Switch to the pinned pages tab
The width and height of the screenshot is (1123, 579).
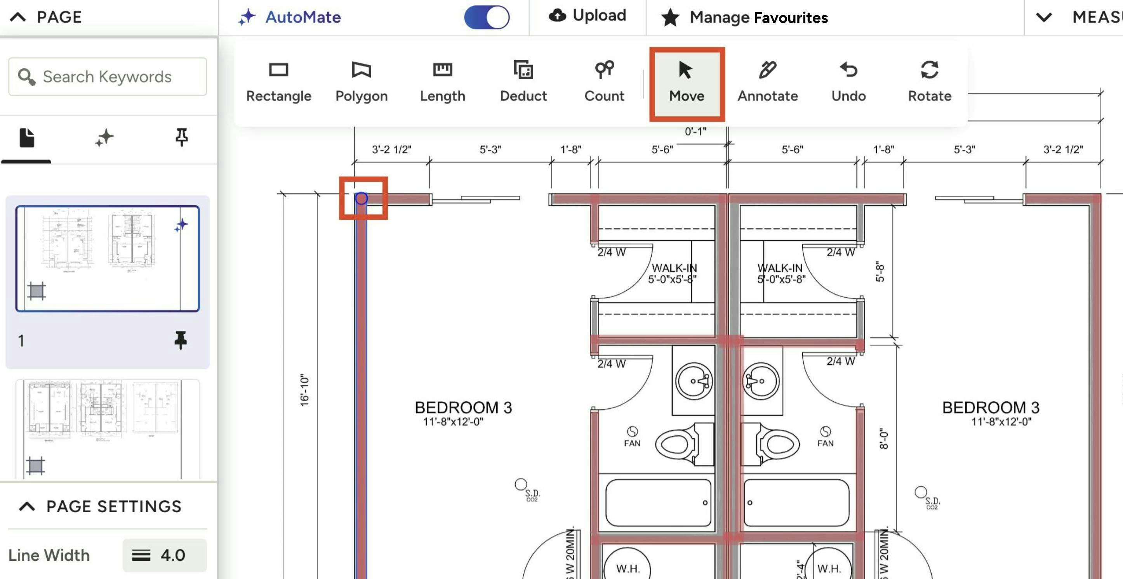click(181, 138)
